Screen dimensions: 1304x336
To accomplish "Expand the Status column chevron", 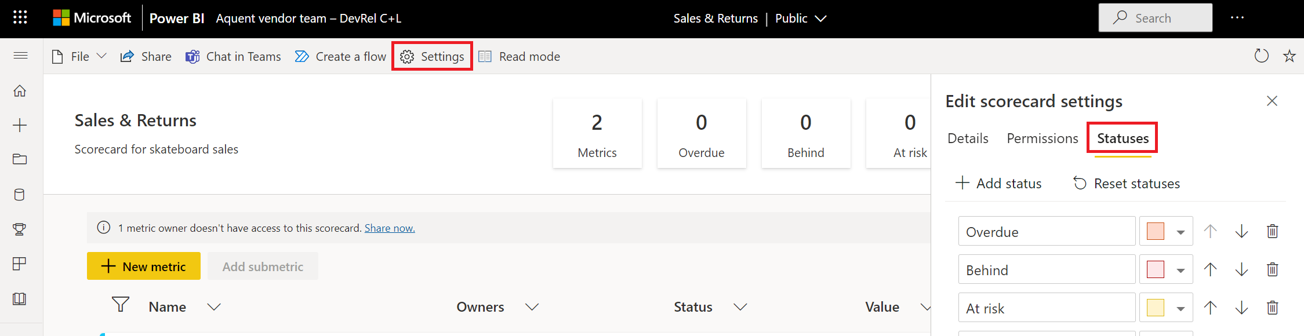I will (x=740, y=307).
